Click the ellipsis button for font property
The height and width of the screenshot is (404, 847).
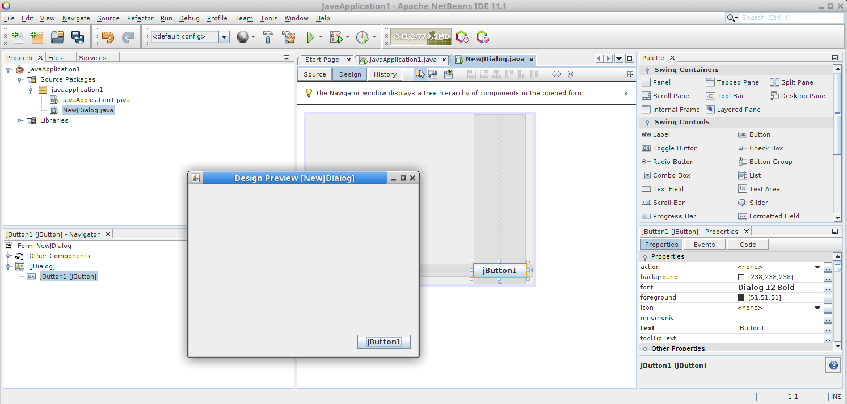(828, 287)
